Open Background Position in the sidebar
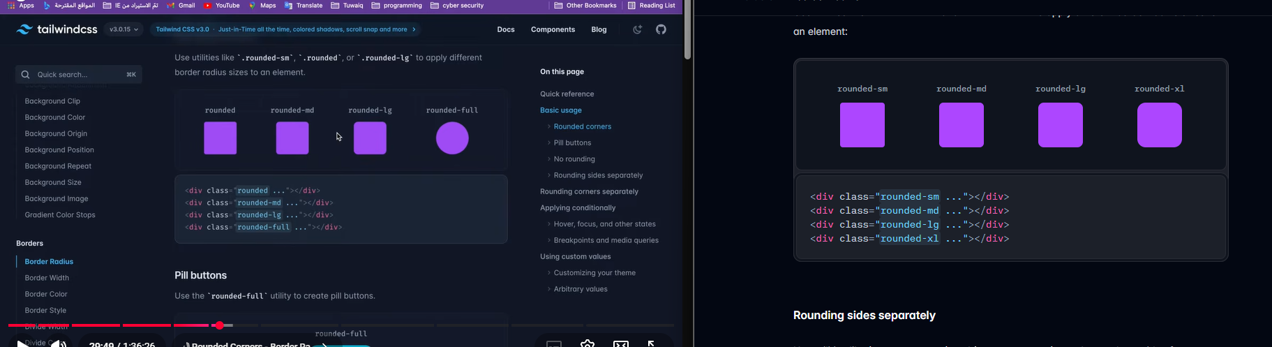This screenshot has width=1272, height=347. coord(59,150)
